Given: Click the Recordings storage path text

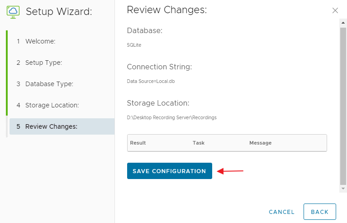Looking at the screenshot, I should click(x=171, y=117).
